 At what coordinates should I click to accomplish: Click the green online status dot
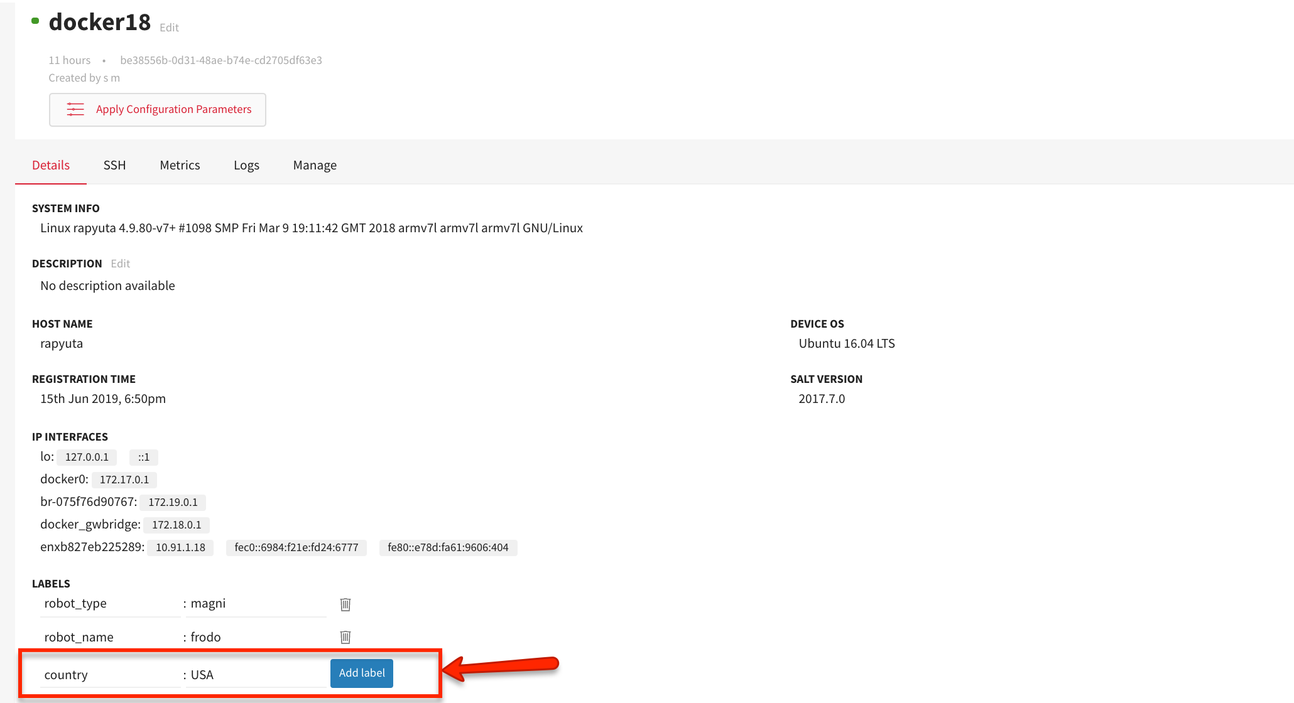tap(35, 21)
